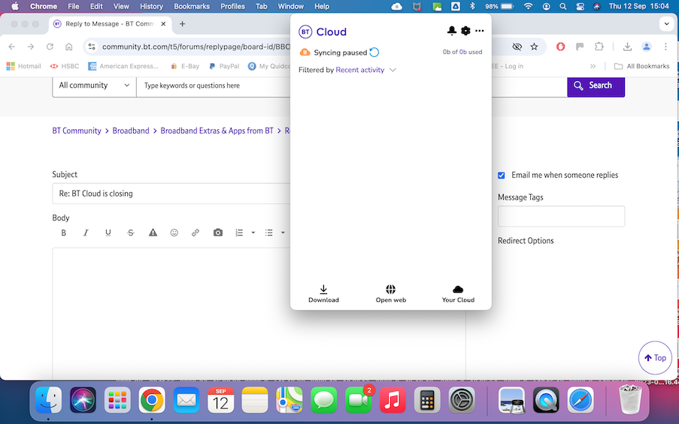Bookmark page with star icon
This screenshot has width=679, height=424.
534,47
